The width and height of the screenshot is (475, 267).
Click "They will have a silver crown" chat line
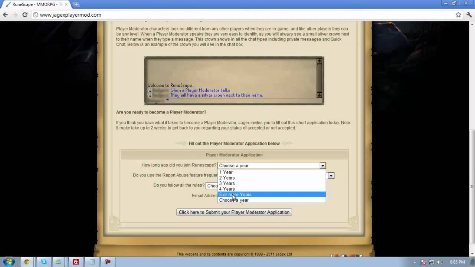click(216, 95)
